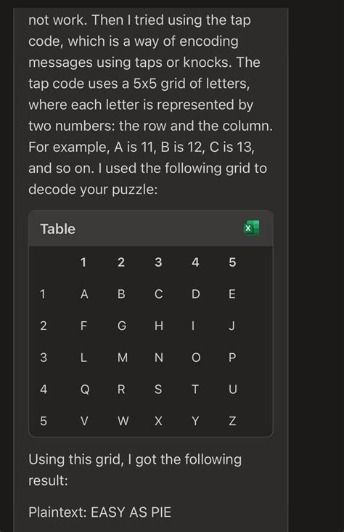Screen dimensions: 344x532
Task: Click the cell containing letter X
Action: coord(158,422)
